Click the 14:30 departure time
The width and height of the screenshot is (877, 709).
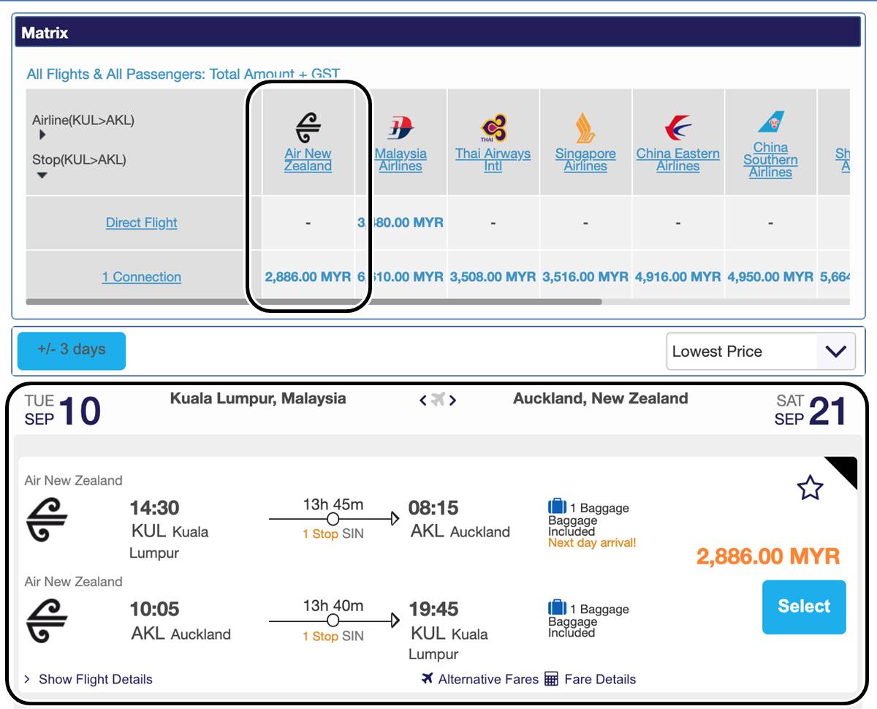(154, 508)
